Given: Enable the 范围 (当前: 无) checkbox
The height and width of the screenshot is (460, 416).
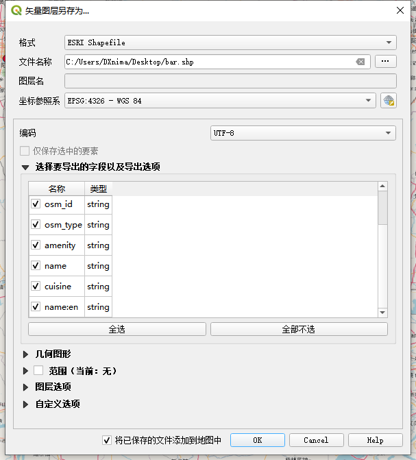Looking at the screenshot, I should click(38, 370).
